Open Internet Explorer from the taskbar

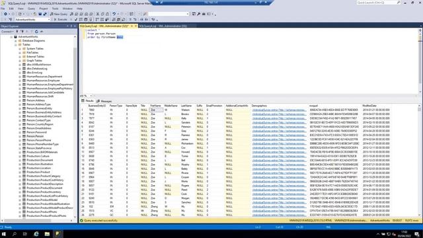click(x=36, y=233)
